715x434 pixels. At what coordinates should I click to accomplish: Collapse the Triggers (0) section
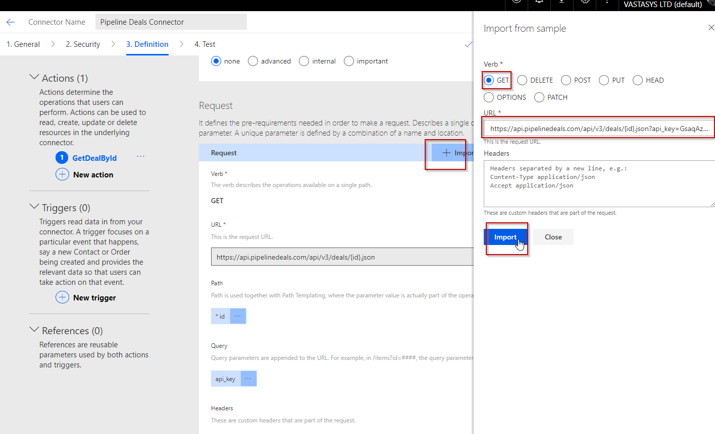[x=34, y=207]
